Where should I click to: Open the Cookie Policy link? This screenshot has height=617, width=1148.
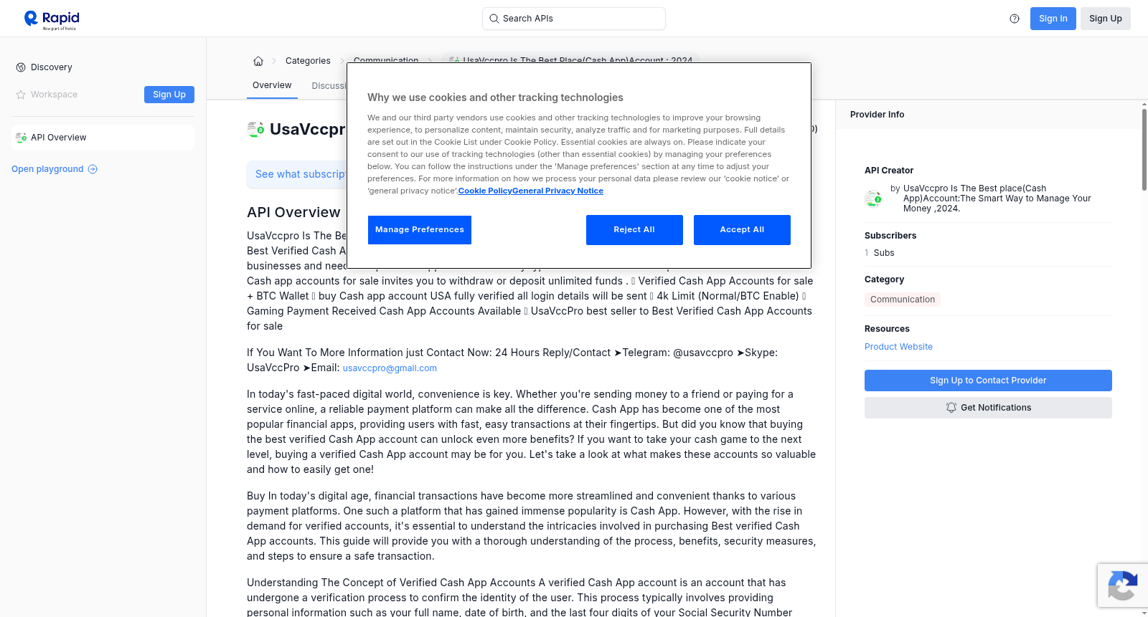485,191
